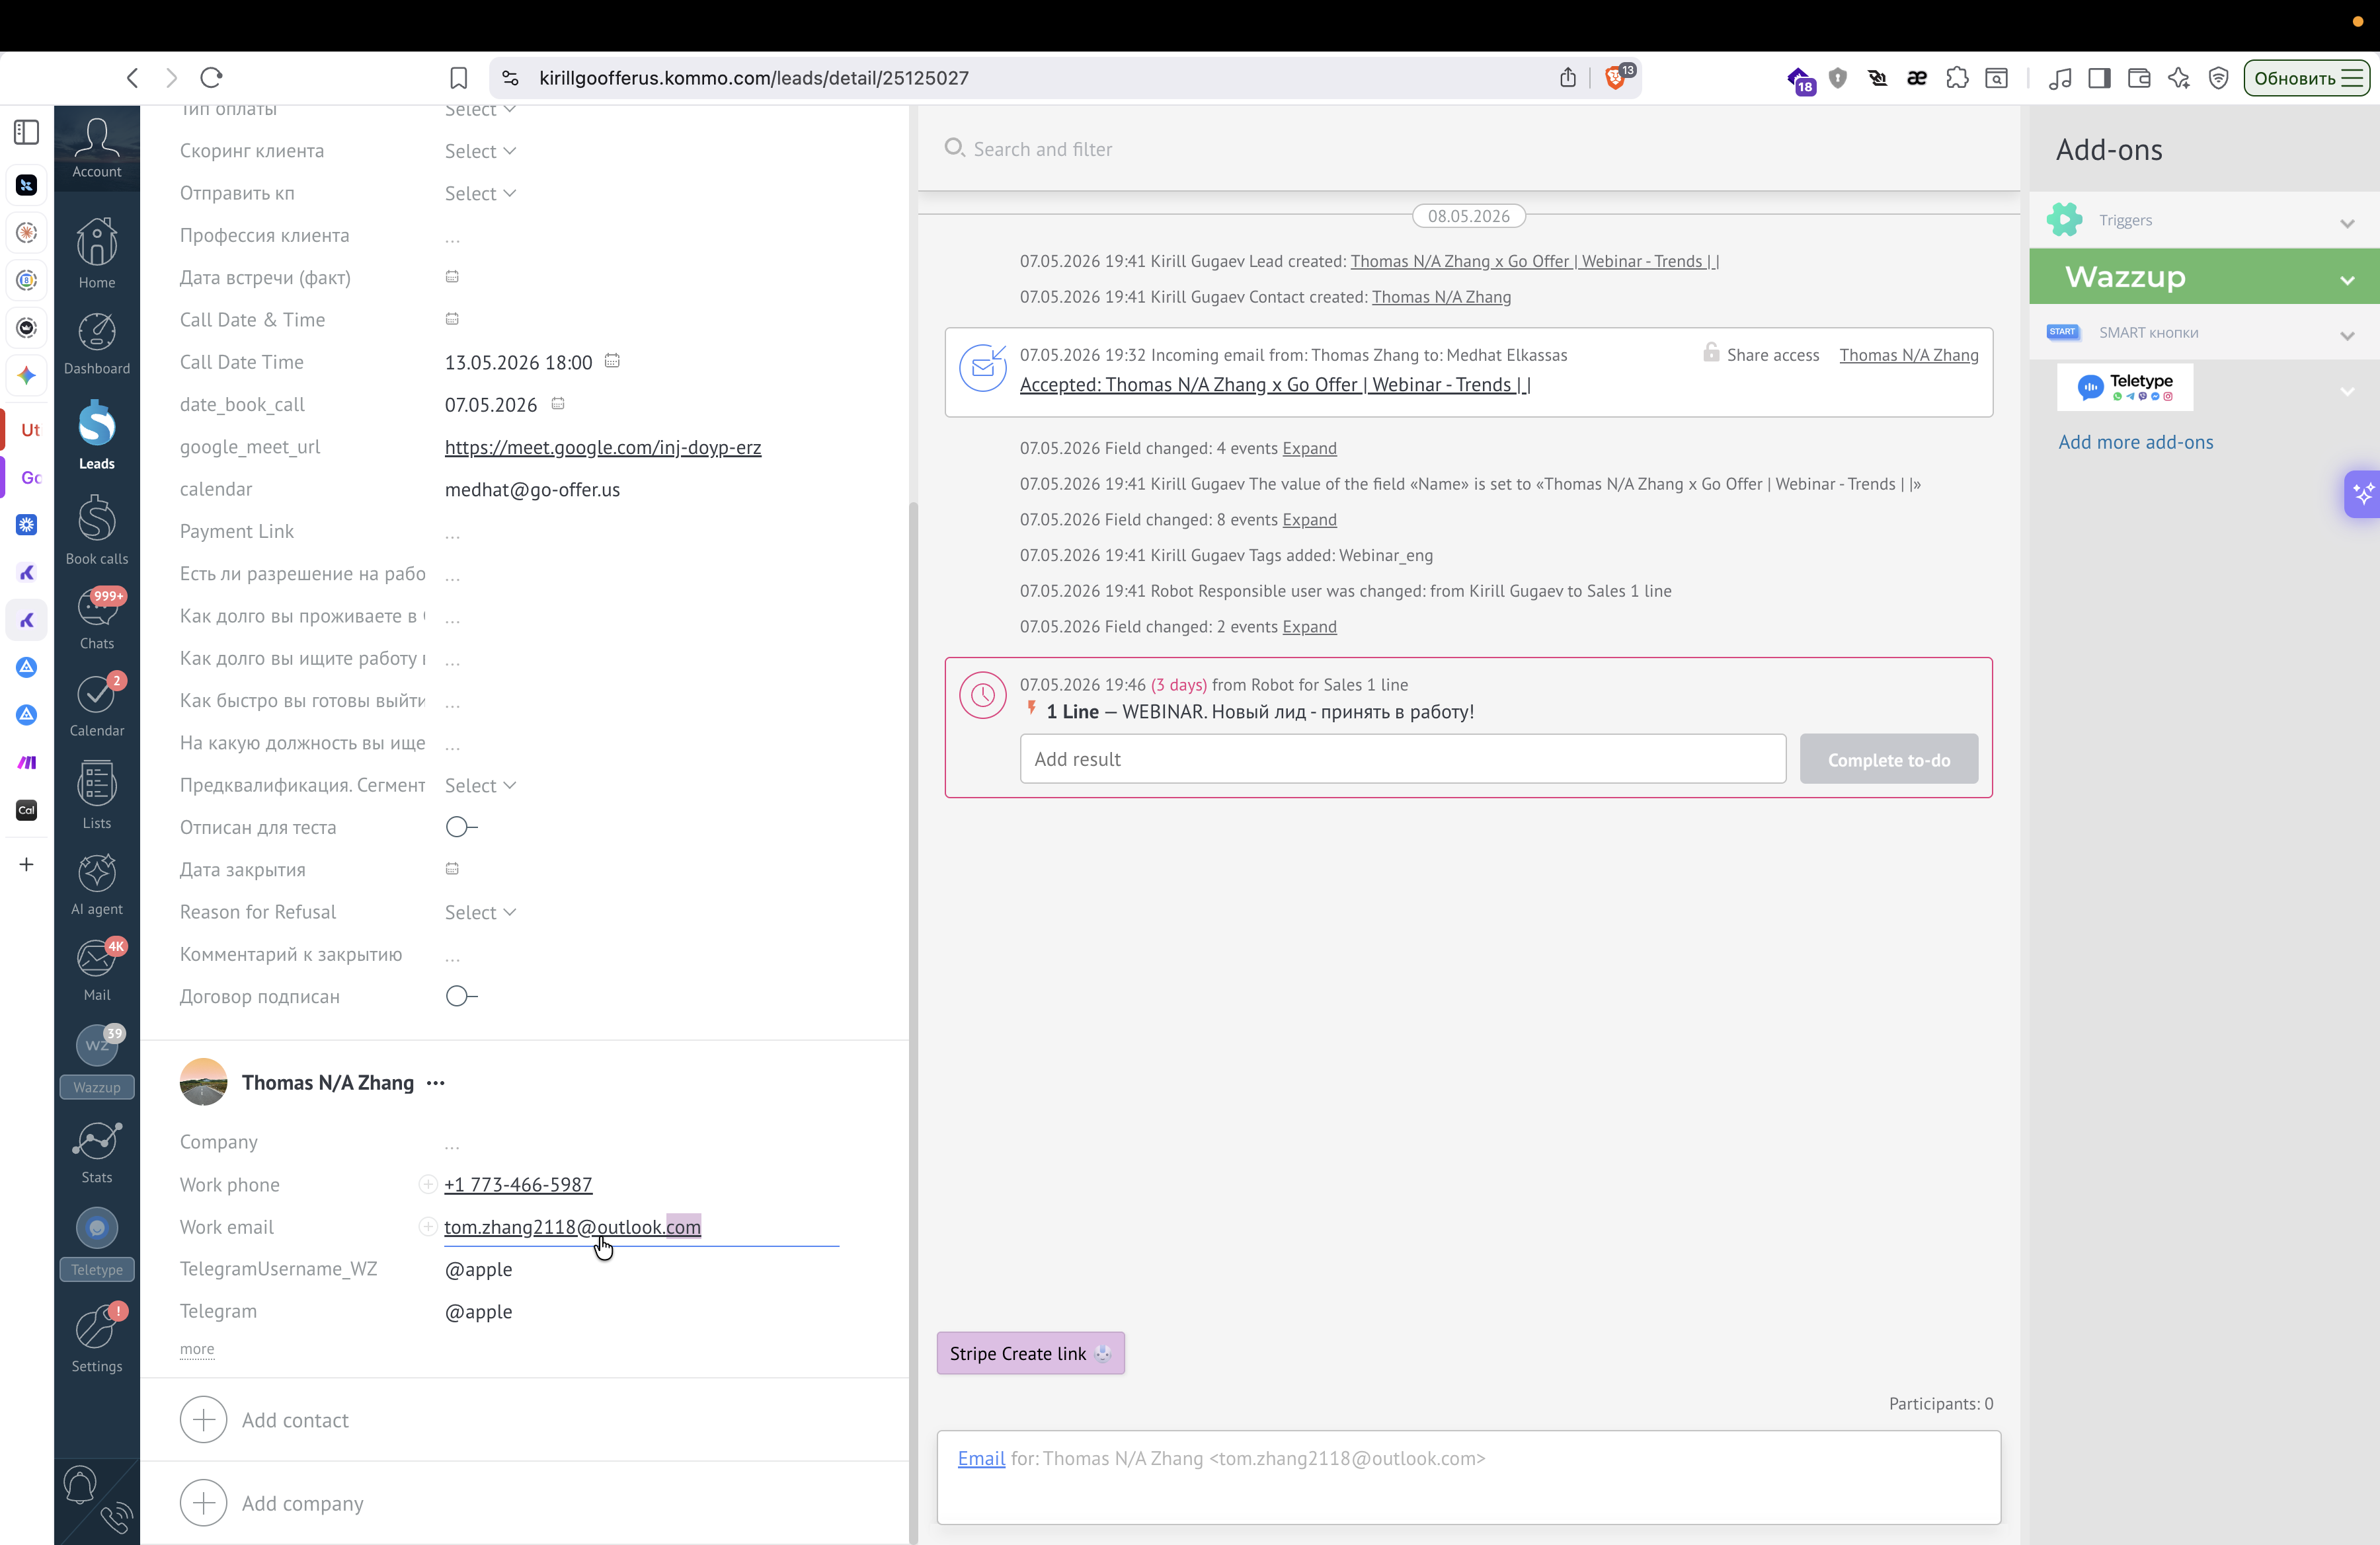2380x1545 pixels.
Task: Open Chats with 999+ badge
Action: click(x=97, y=620)
